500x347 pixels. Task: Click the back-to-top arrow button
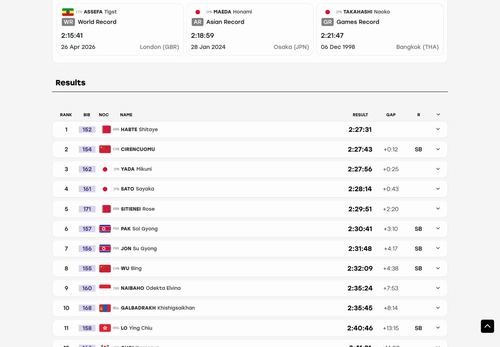[x=487, y=326]
